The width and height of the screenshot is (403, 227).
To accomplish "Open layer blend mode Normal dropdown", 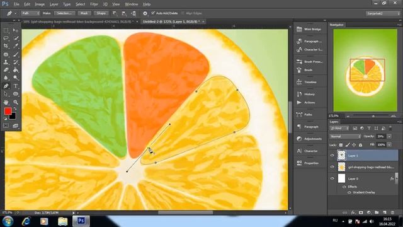I will pos(345,136).
